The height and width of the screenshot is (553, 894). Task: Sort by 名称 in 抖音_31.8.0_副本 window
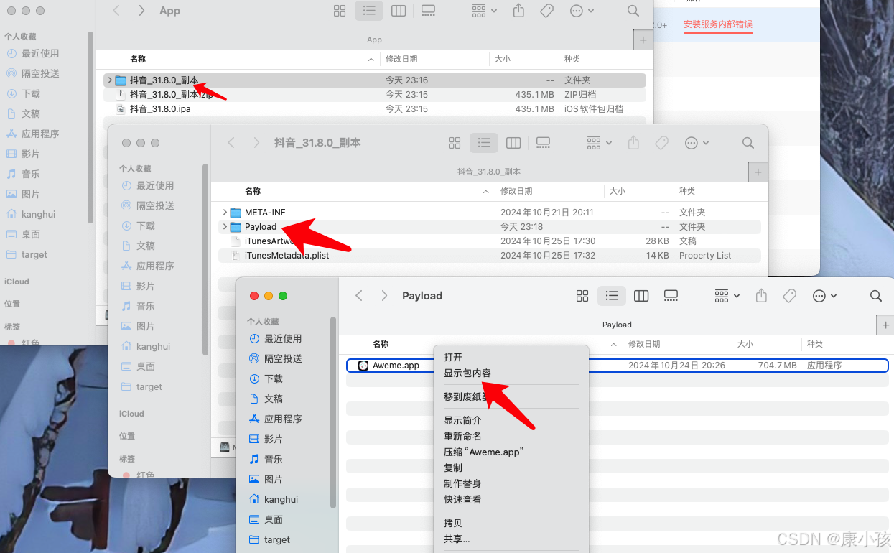point(253,191)
